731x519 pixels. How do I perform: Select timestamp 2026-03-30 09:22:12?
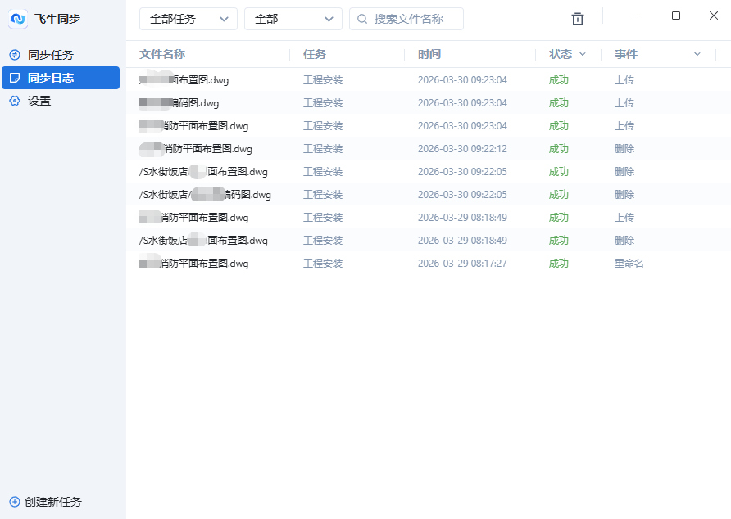462,149
